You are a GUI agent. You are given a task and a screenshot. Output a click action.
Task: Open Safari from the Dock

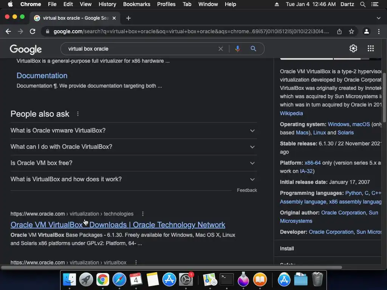[119, 279]
